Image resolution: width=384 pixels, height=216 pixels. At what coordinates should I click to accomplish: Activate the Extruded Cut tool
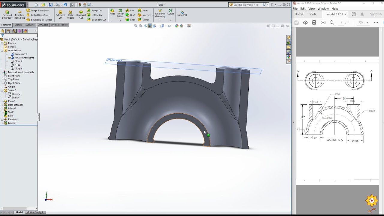click(x=60, y=14)
